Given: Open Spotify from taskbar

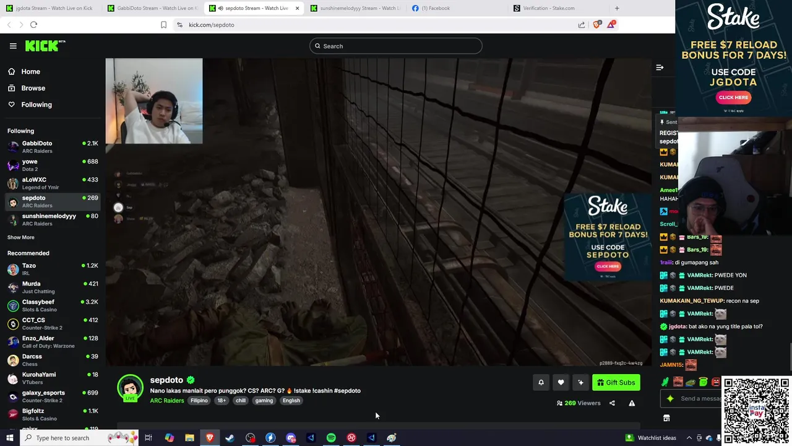Looking at the screenshot, I should (331, 438).
